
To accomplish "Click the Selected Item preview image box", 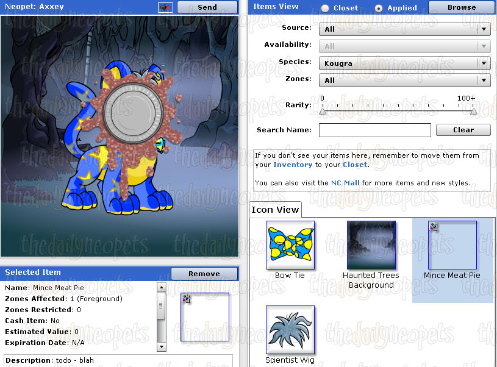I will pos(205,317).
